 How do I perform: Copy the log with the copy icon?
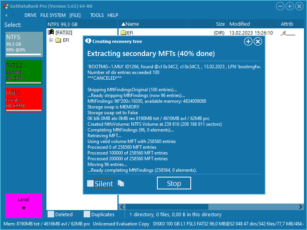[121, 183]
